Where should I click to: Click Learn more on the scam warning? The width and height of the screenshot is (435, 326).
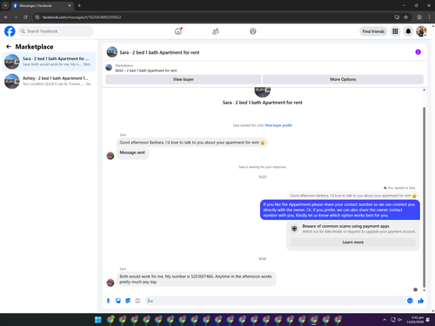353,243
